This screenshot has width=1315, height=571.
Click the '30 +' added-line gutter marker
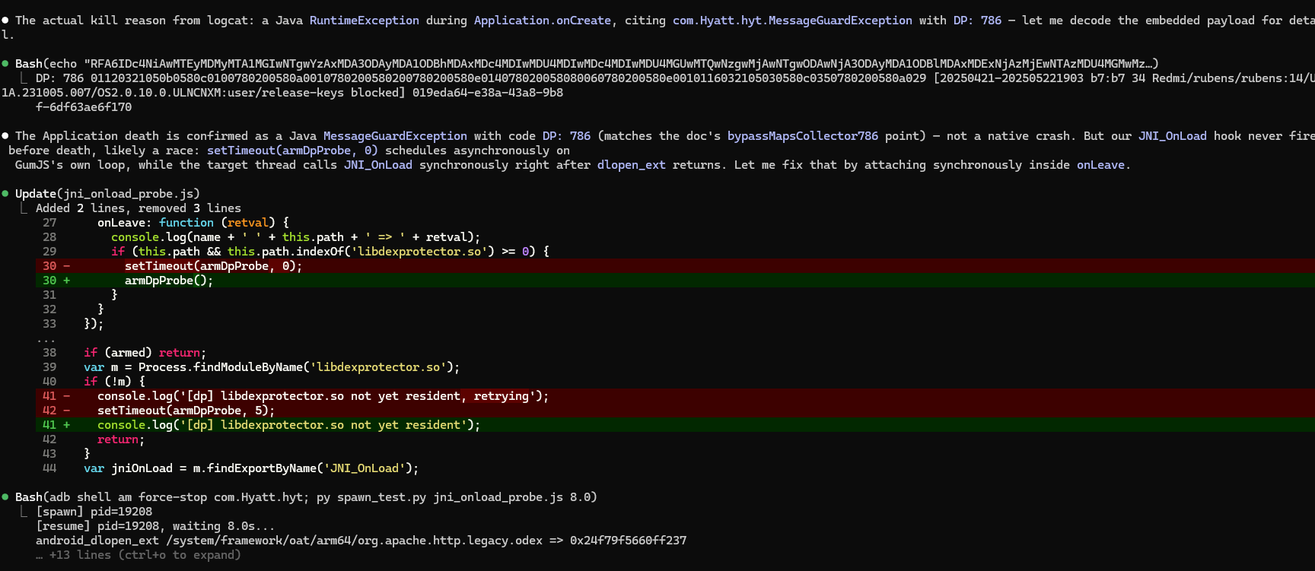(56, 281)
